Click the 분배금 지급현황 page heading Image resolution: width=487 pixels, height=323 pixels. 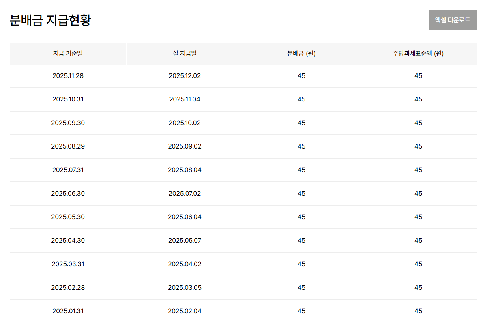click(50, 20)
